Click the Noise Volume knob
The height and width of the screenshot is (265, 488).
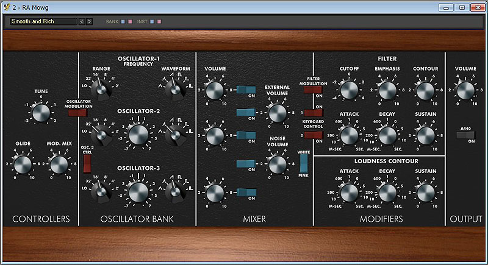click(278, 164)
